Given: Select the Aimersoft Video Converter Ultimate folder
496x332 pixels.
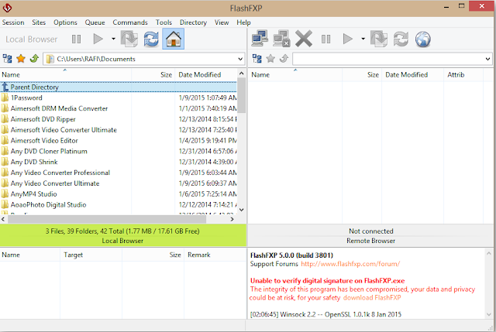Looking at the screenshot, I should point(119,130).
